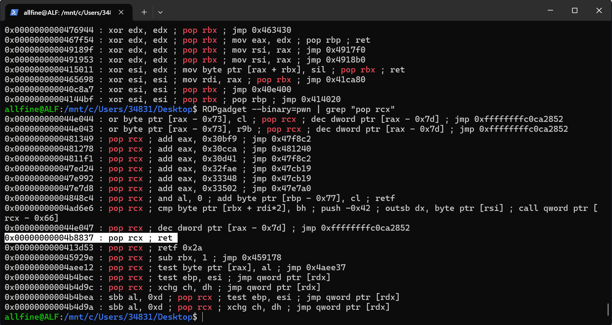The image size is (612, 325).
Task: Click the address 0x000000000047ed24
Action: (x=49, y=169)
